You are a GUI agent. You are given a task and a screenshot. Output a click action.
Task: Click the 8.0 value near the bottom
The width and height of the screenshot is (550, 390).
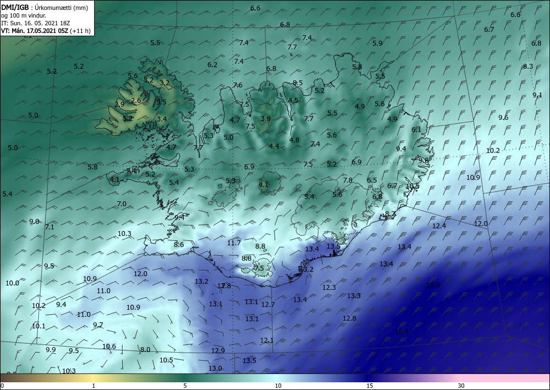(145, 350)
